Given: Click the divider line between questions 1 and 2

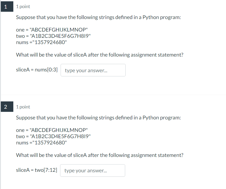Looking at the screenshot, I should click(113, 95).
